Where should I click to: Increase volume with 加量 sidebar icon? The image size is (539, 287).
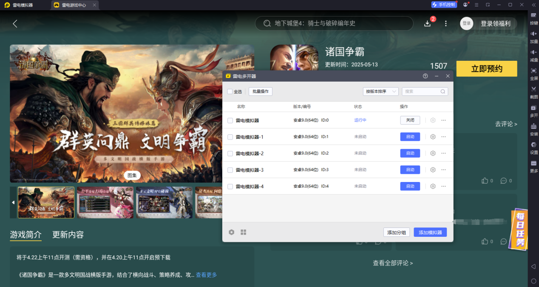coord(533,37)
